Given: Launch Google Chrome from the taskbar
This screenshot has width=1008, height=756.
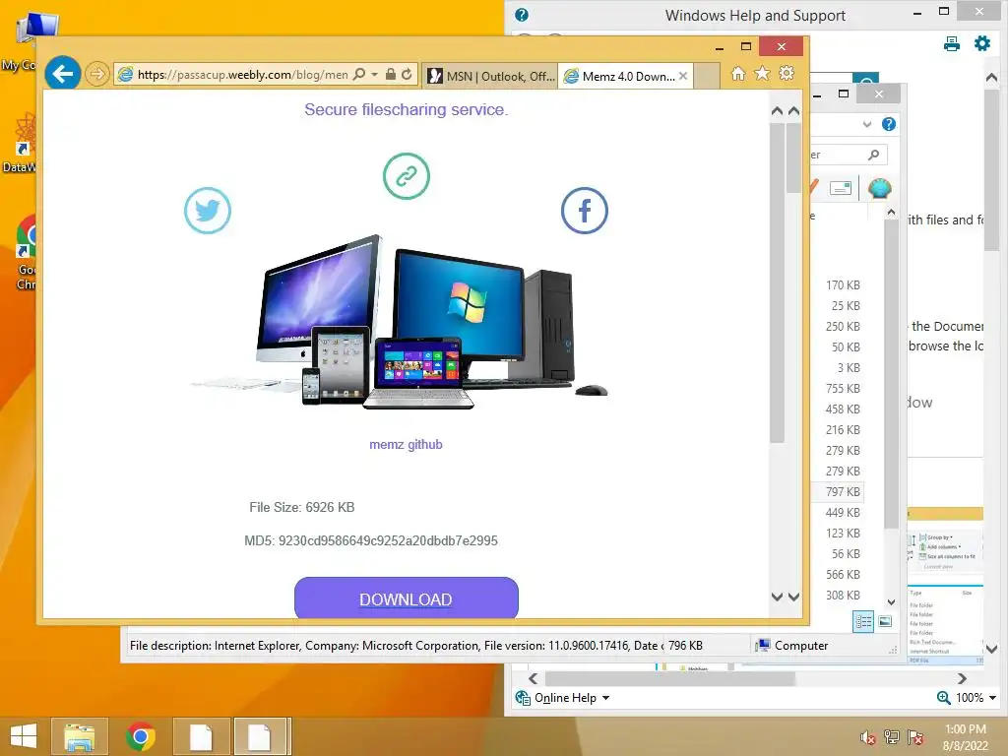Looking at the screenshot, I should pos(140,736).
